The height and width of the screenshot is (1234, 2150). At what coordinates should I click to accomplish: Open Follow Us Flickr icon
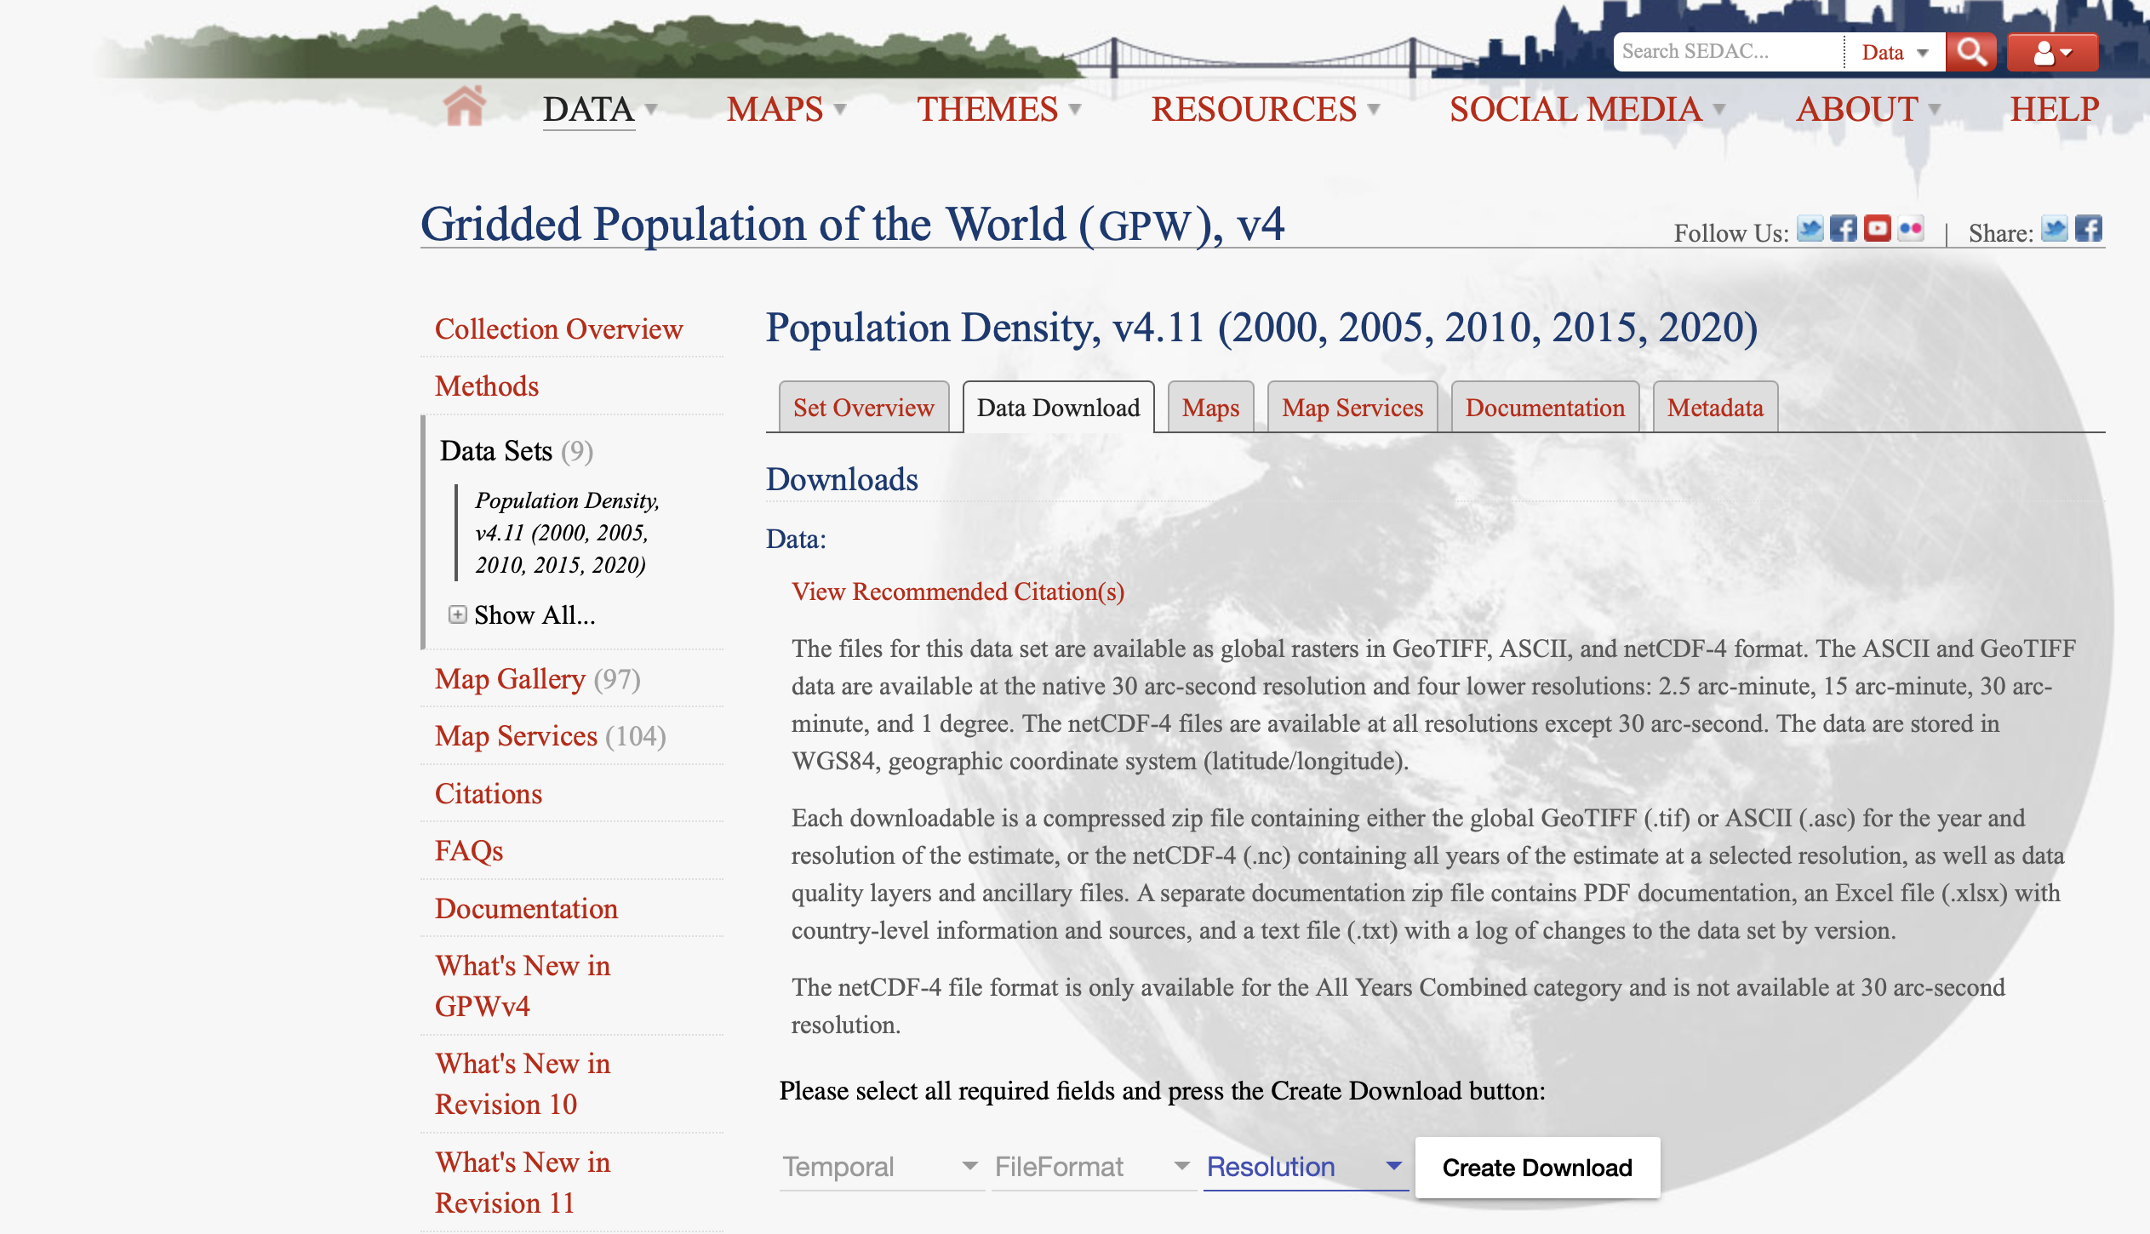point(1911,229)
